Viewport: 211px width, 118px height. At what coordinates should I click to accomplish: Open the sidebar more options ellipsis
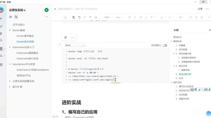[x=46, y=17]
